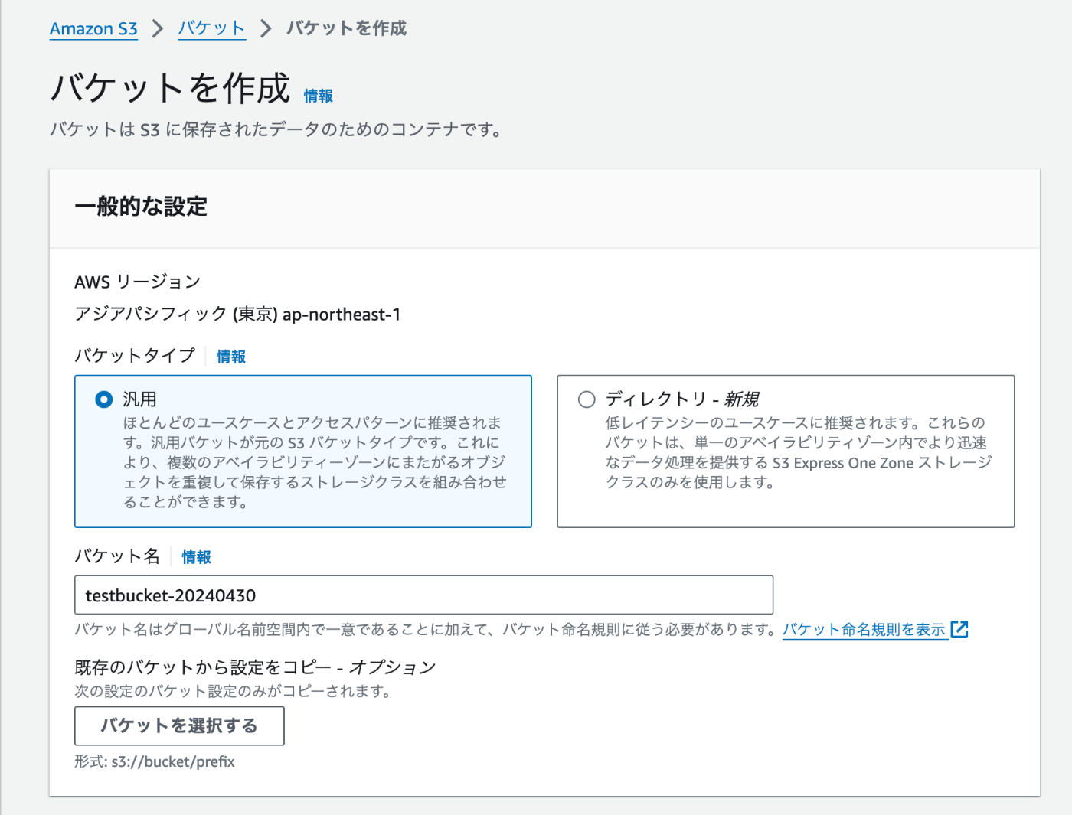Click page subtitle about S3 data containers
The width and height of the screenshot is (1072, 815).
pos(276,129)
